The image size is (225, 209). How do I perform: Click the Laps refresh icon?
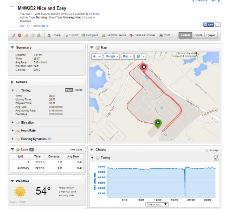pos(18,149)
